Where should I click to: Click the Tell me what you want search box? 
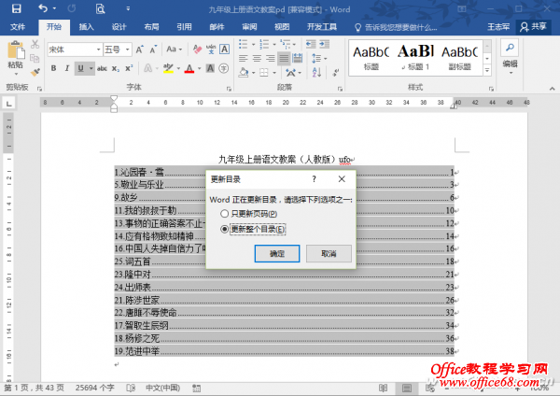[x=396, y=27]
